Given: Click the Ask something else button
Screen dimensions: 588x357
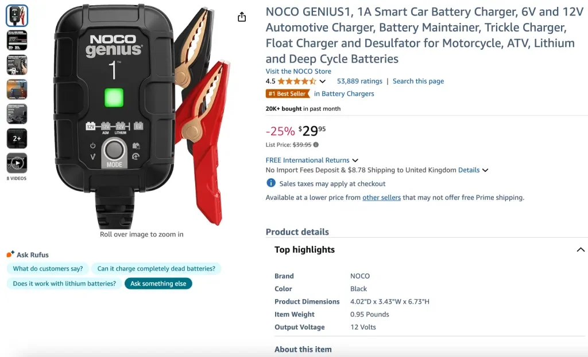Looking at the screenshot, I should coord(158,283).
